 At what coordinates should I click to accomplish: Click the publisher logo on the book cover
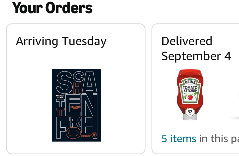click(x=94, y=135)
